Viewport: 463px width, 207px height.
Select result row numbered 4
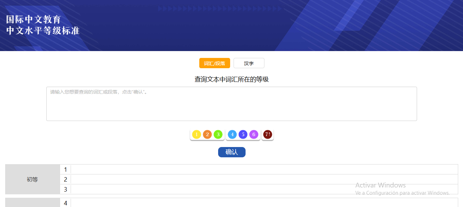tap(259, 203)
